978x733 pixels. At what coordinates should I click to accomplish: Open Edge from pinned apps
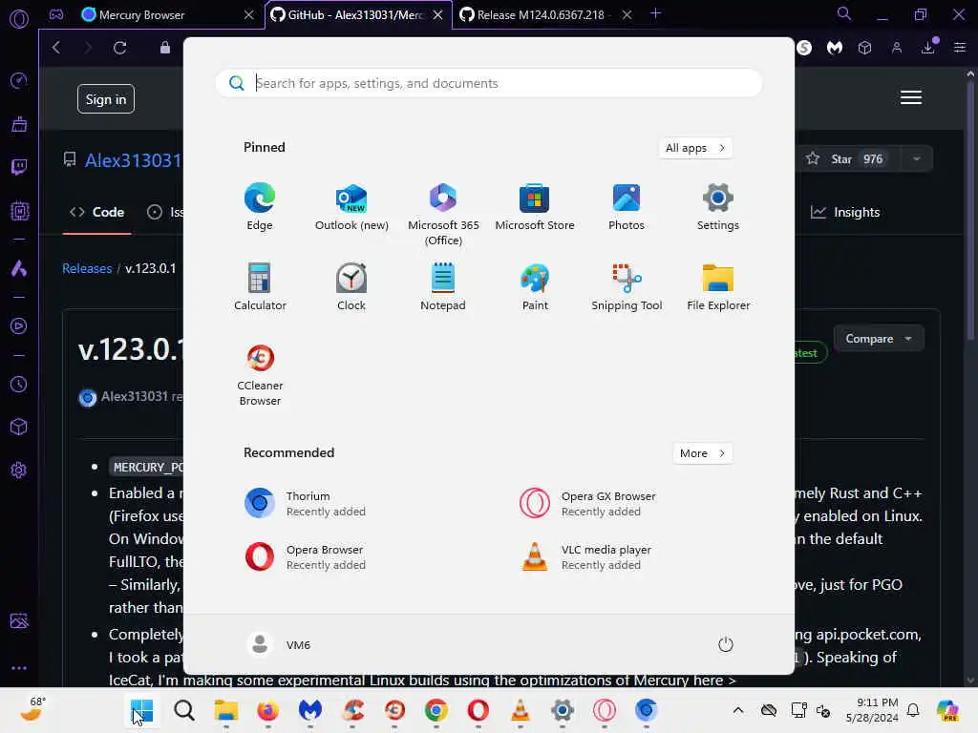[x=260, y=207]
